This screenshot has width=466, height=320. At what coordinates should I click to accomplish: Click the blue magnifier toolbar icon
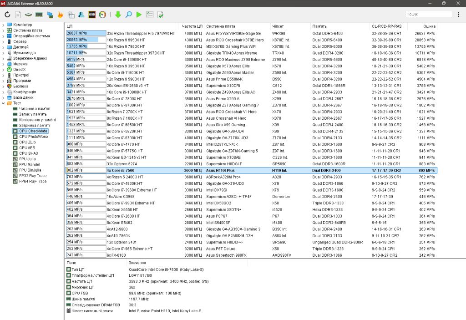[129, 15]
